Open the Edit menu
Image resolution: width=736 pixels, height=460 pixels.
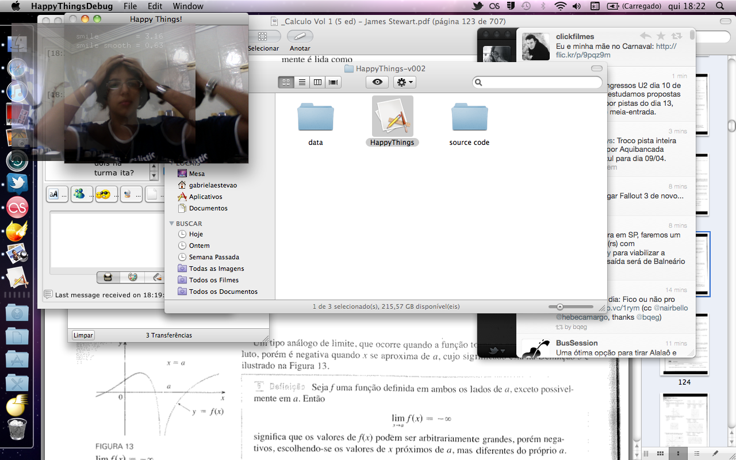155,6
